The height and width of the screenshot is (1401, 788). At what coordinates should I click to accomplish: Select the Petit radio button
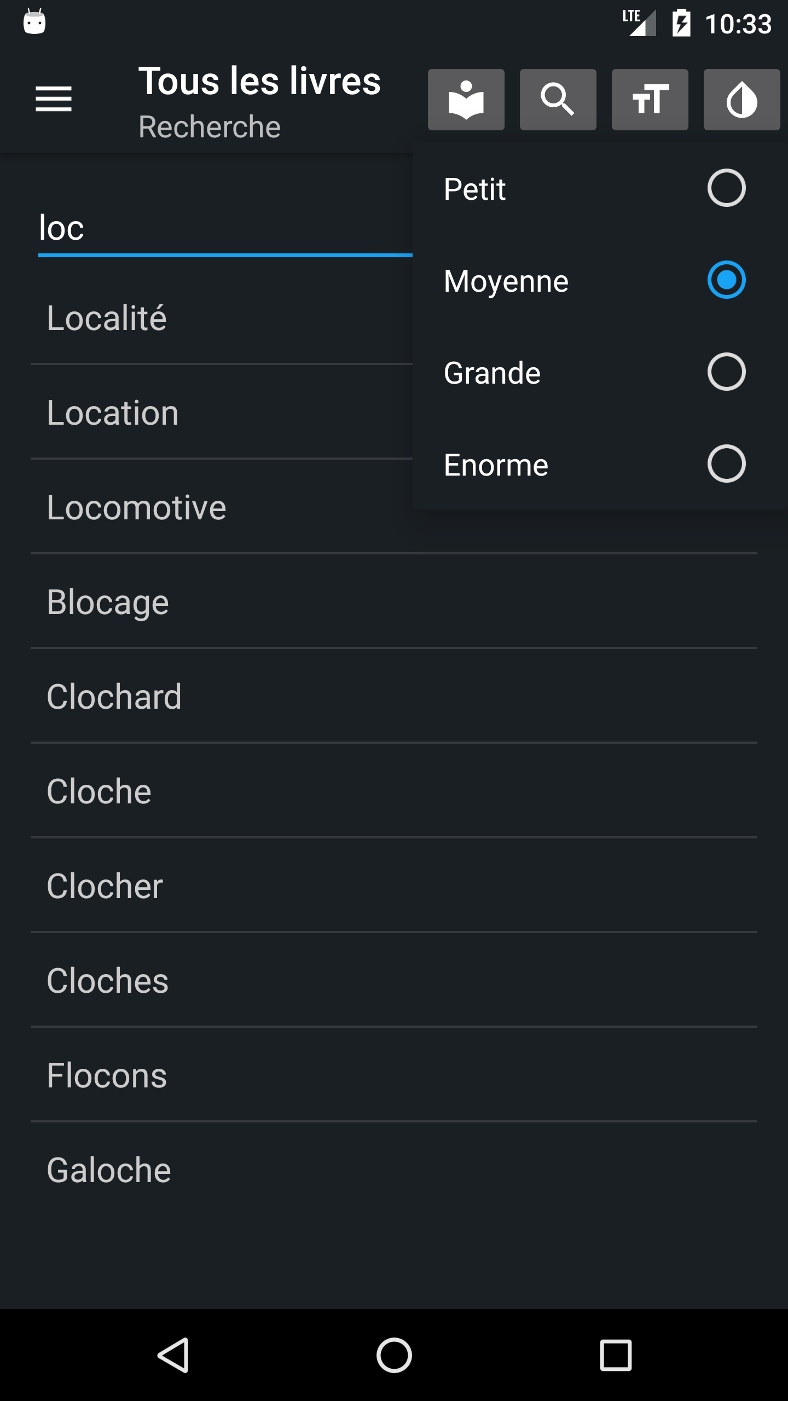point(726,188)
